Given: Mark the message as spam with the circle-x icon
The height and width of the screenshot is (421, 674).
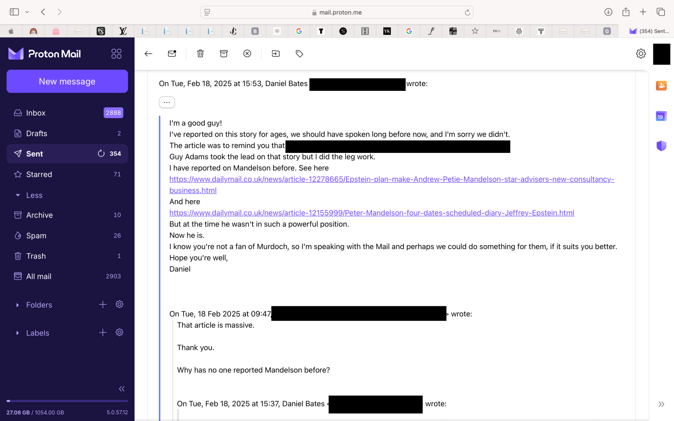Looking at the screenshot, I should point(247,54).
